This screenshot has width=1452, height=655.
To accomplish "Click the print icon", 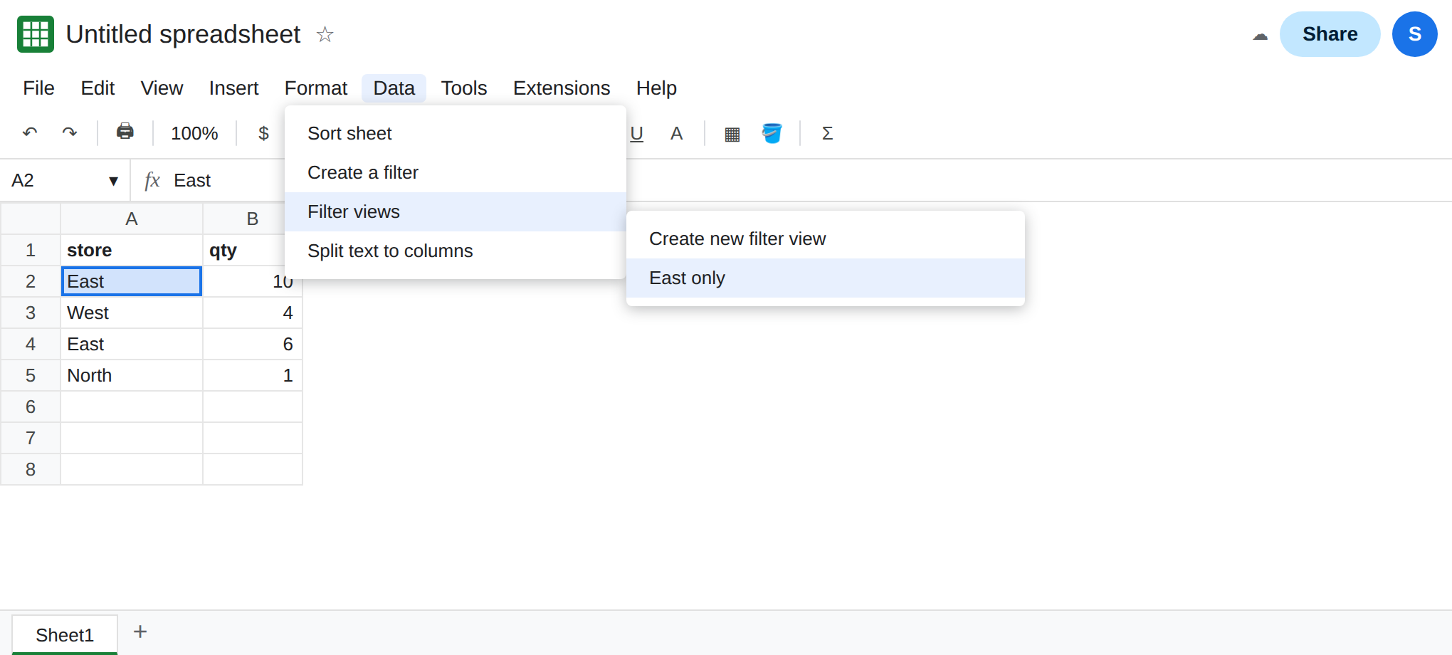I will pos(125,132).
